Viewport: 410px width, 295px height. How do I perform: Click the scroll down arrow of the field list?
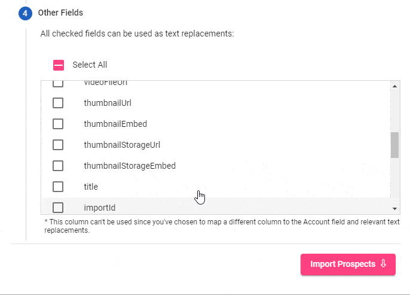[395, 209]
